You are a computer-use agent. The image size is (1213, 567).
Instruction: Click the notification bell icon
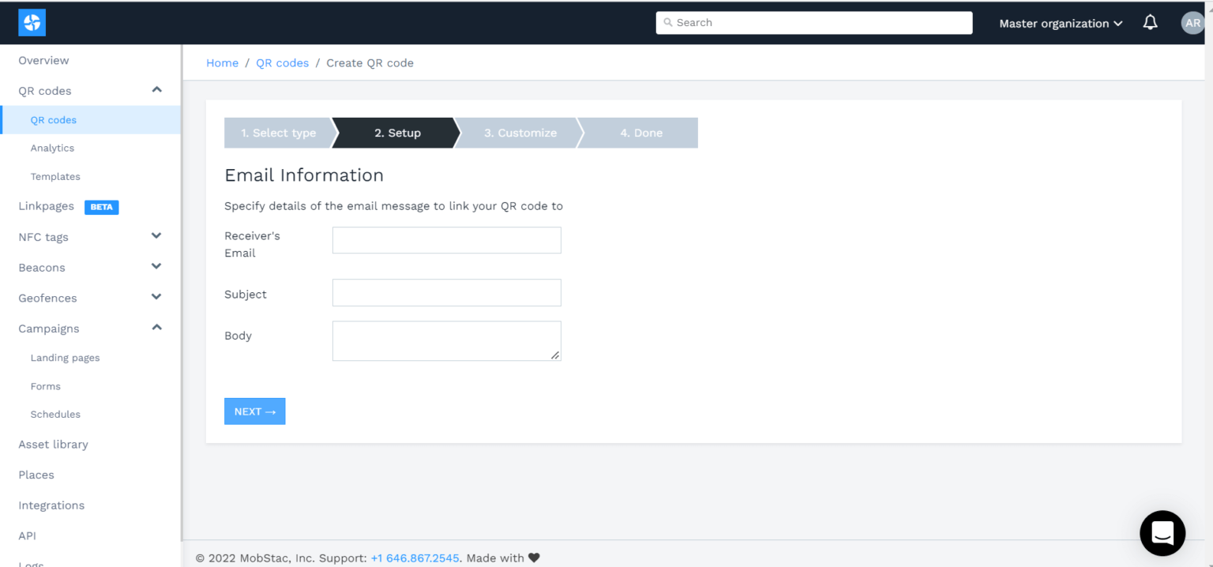click(1150, 22)
